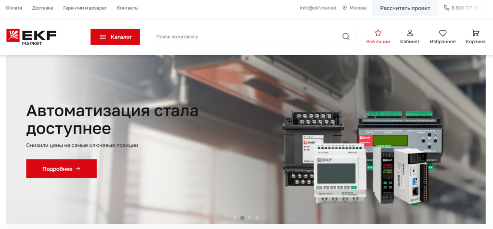Click the Москва location selector
Viewport: 493px width, 229px height.
coord(354,8)
